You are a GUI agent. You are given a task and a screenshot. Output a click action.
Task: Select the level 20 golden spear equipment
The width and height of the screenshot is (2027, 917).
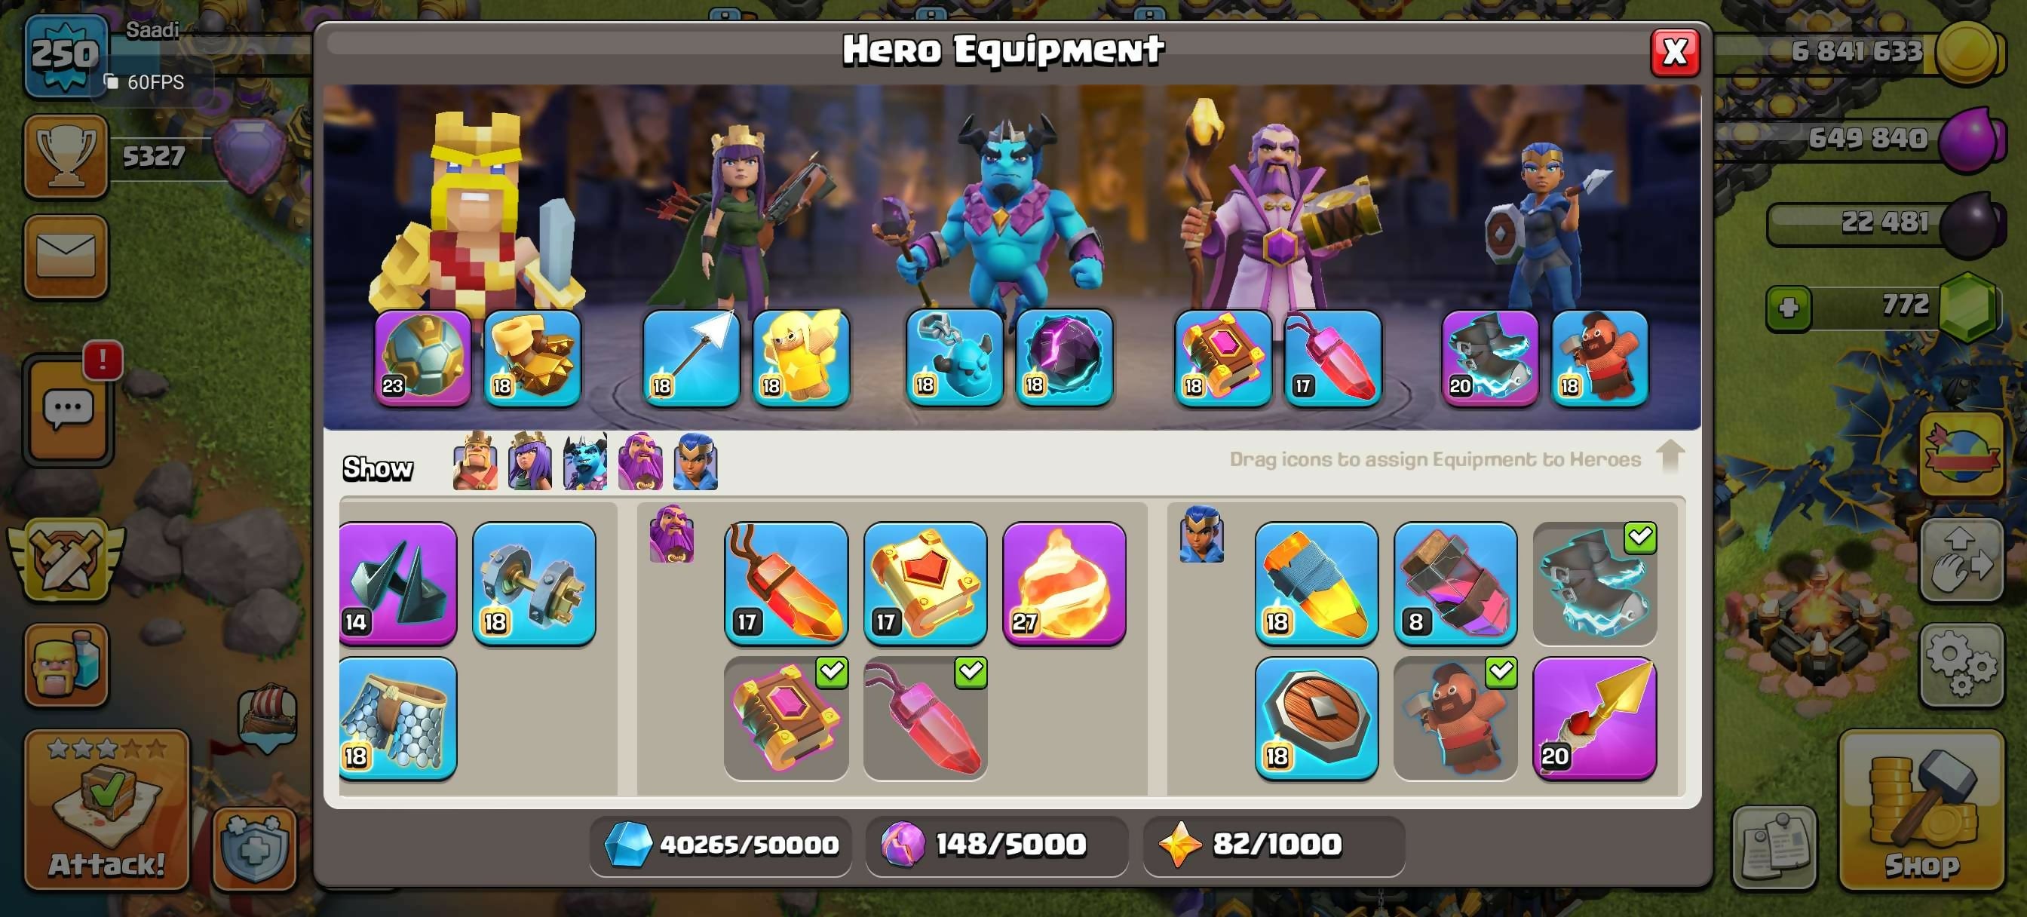1595,719
